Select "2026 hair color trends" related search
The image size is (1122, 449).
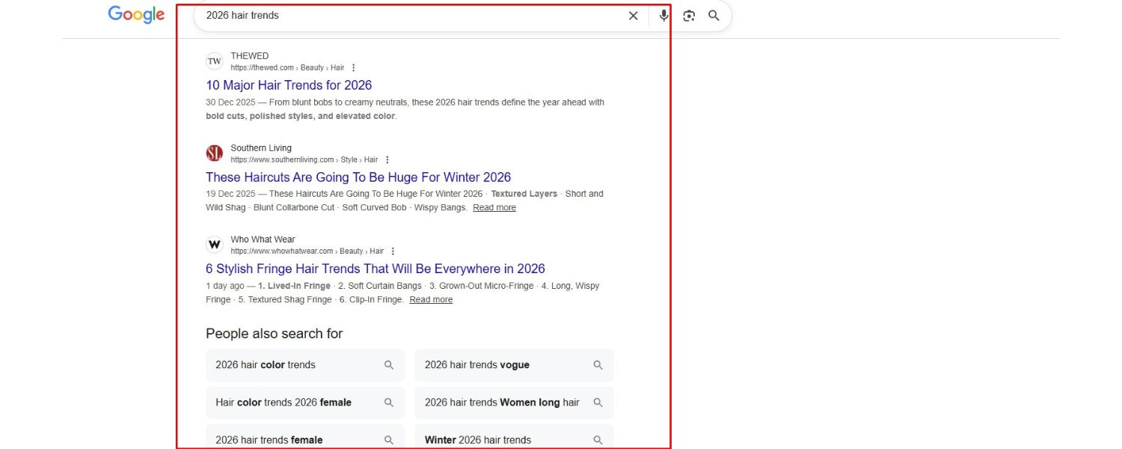tap(305, 365)
